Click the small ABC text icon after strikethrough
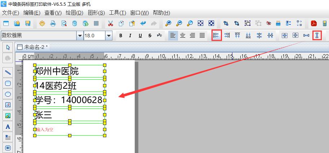This screenshot has height=153, width=329. point(160,36)
